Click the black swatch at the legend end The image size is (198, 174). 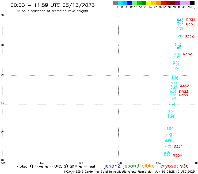pyautogui.click(x=192, y=3)
